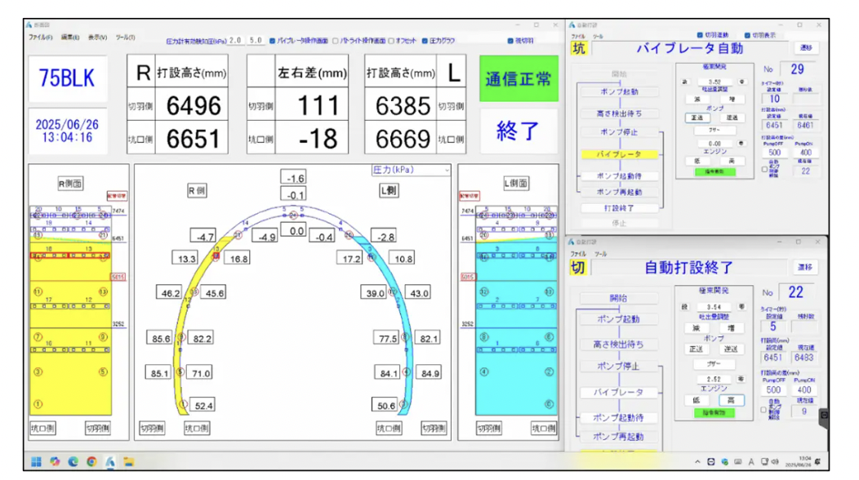Toggle the 圧力グラフ checkbox

pyautogui.click(x=425, y=40)
